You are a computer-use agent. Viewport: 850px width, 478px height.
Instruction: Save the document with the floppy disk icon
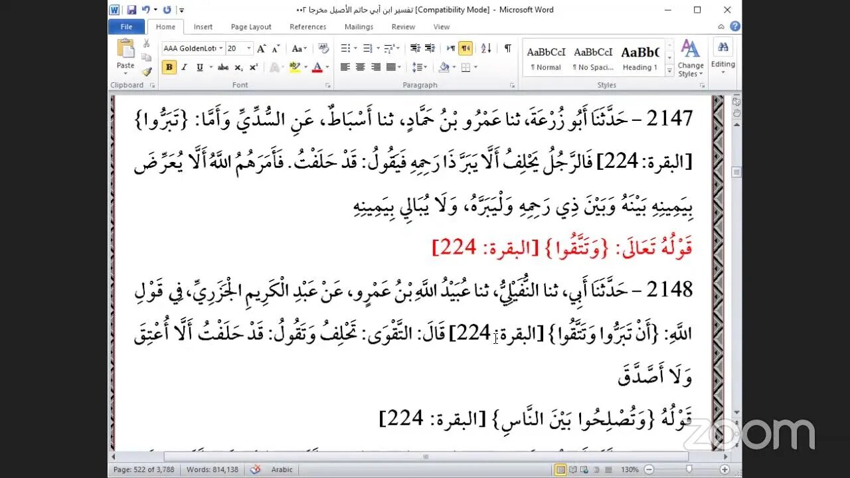coord(131,10)
